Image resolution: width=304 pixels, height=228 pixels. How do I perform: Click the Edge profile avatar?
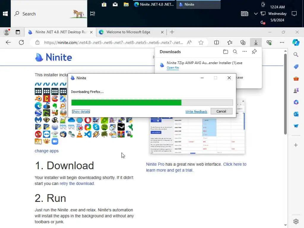point(7,32)
